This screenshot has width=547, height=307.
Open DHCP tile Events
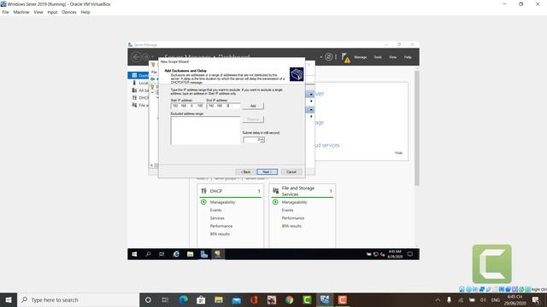216,211
